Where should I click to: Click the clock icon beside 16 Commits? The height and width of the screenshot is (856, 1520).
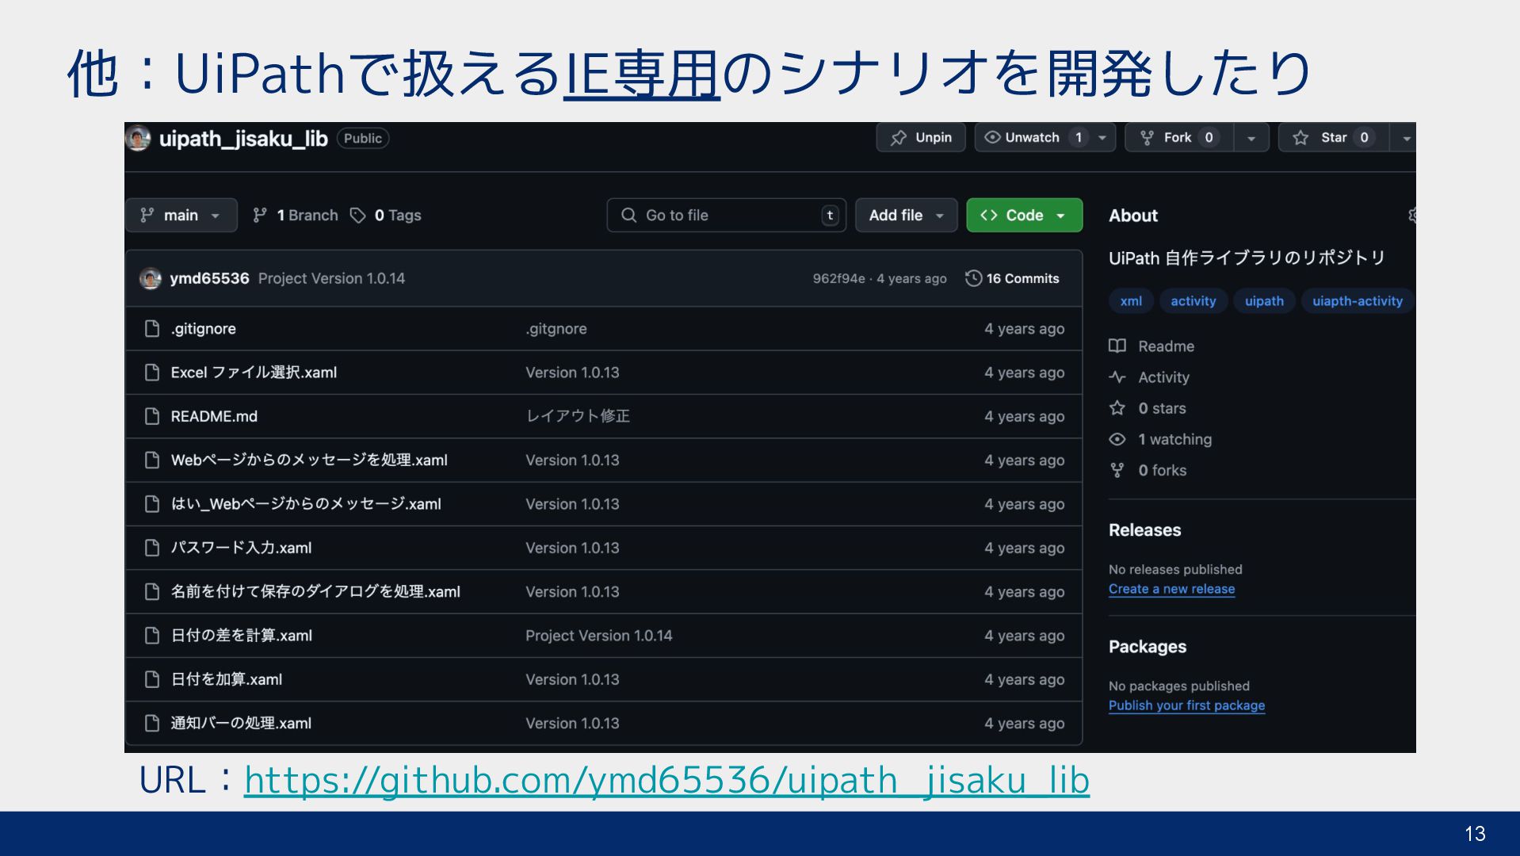click(973, 278)
